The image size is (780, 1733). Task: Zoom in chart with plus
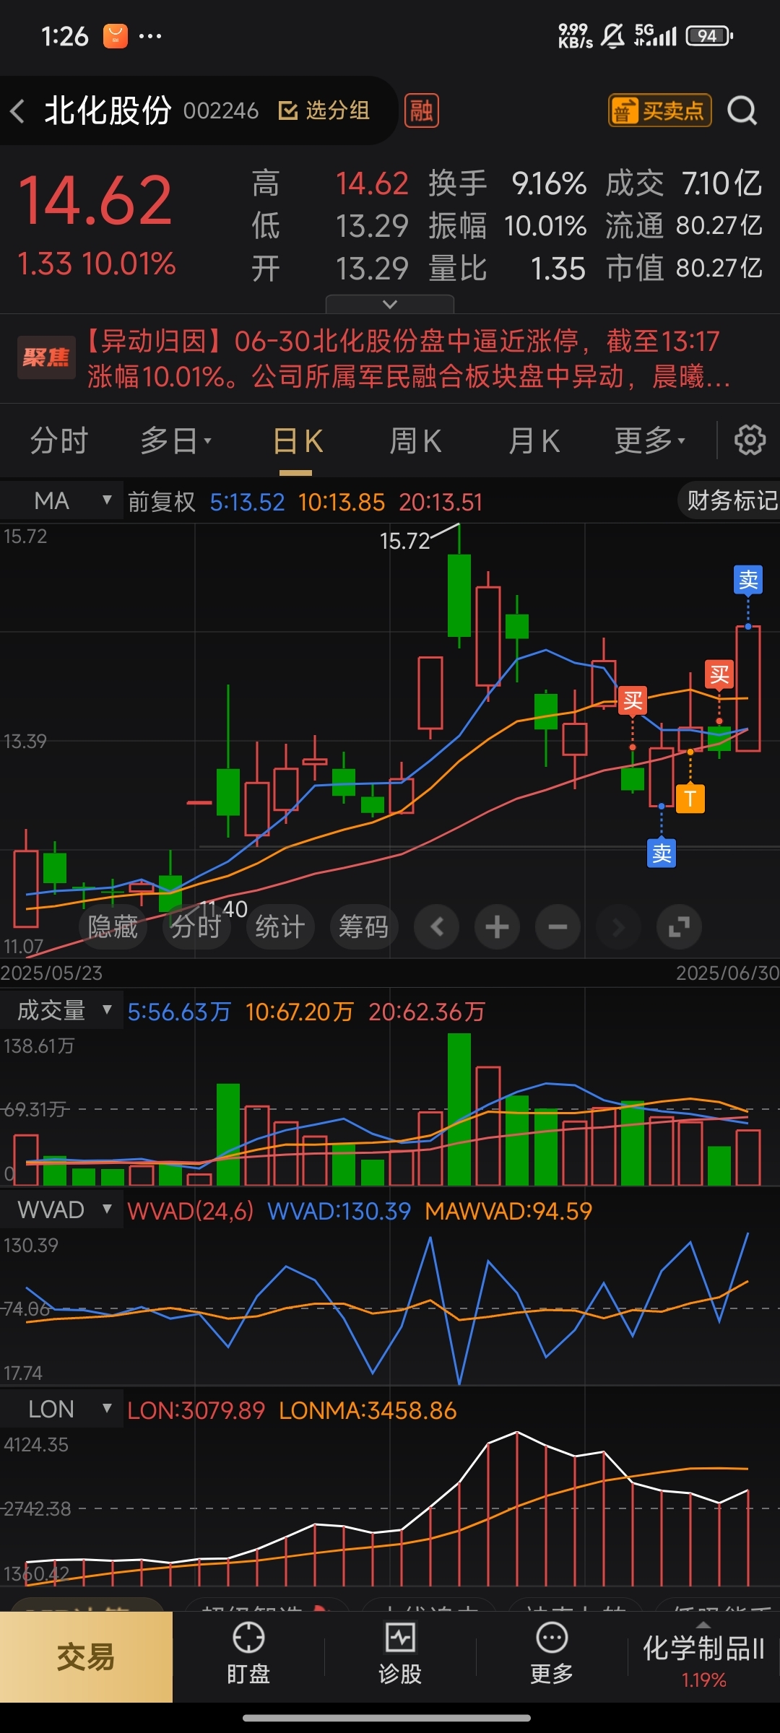point(497,926)
